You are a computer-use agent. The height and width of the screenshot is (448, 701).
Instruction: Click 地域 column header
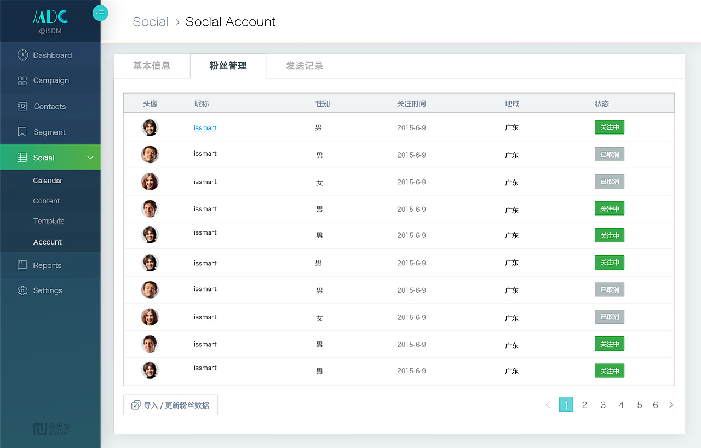tap(512, 103)
